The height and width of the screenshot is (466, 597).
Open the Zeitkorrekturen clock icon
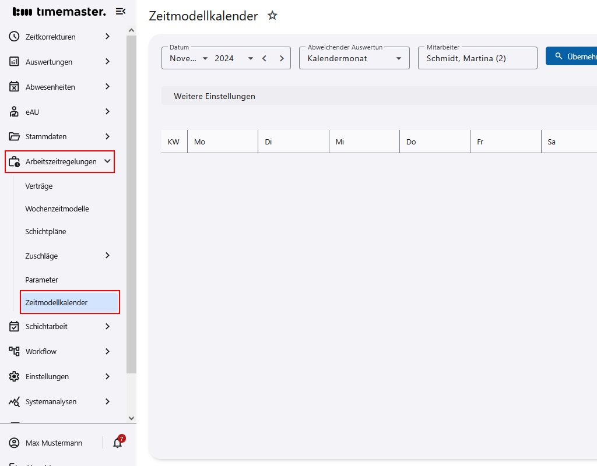click(x=14, y=36)
